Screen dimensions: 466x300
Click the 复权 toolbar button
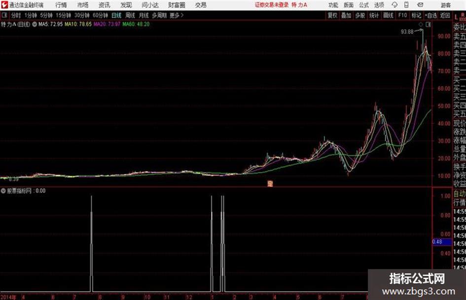point(332,15)
